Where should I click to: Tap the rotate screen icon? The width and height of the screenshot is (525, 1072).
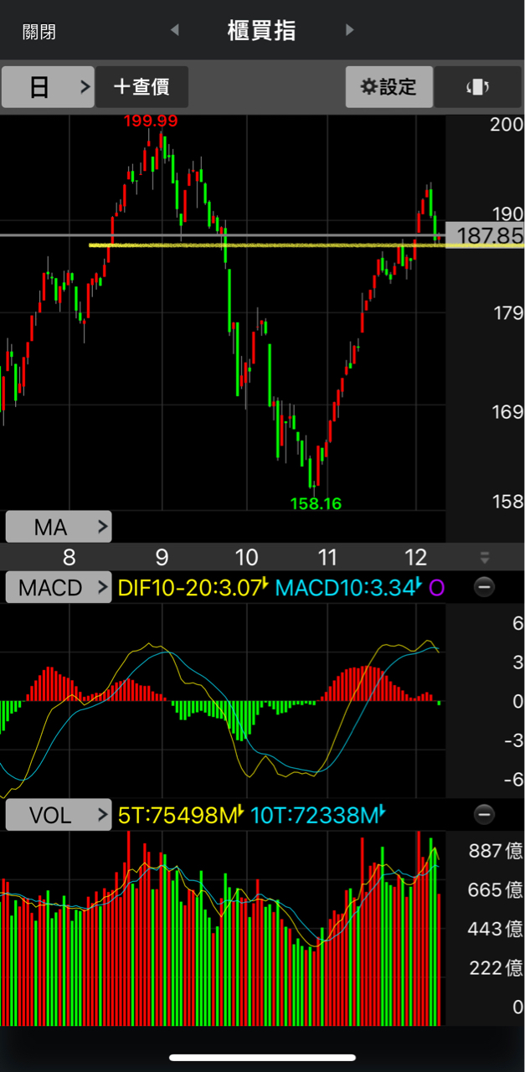pyautogui.click(x=476, y=87)
